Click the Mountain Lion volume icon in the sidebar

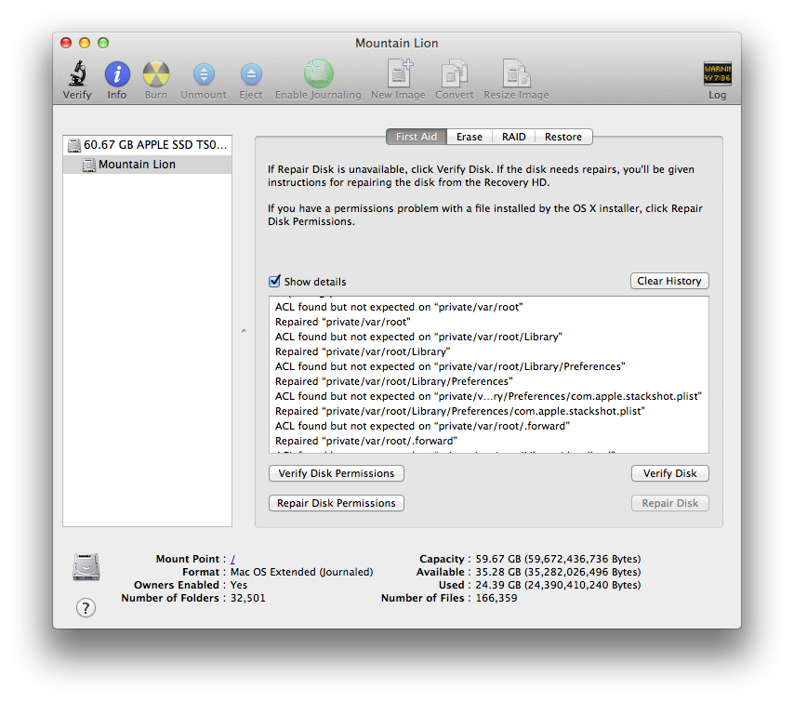click(x=89, y=166)
